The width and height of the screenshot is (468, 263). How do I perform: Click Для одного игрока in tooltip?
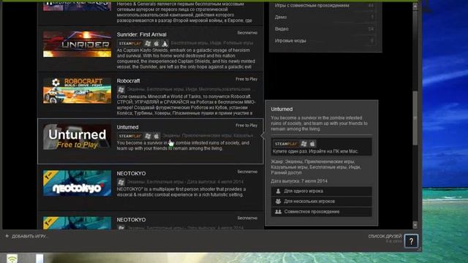point(303,191)
